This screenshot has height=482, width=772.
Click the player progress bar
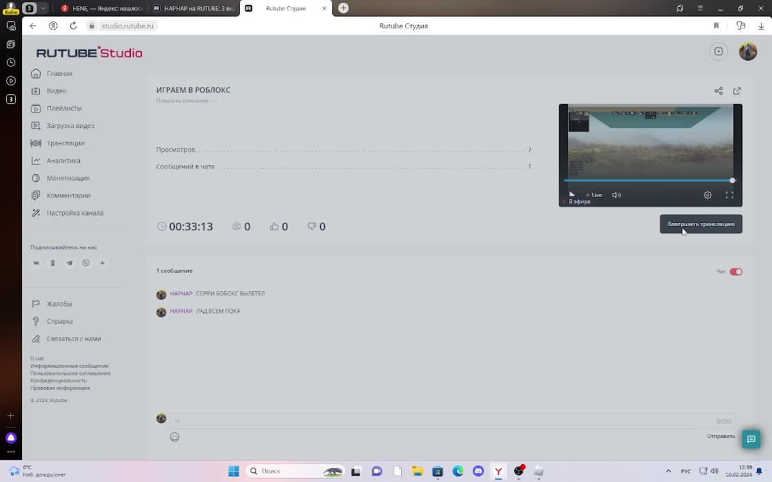(649, 180)
